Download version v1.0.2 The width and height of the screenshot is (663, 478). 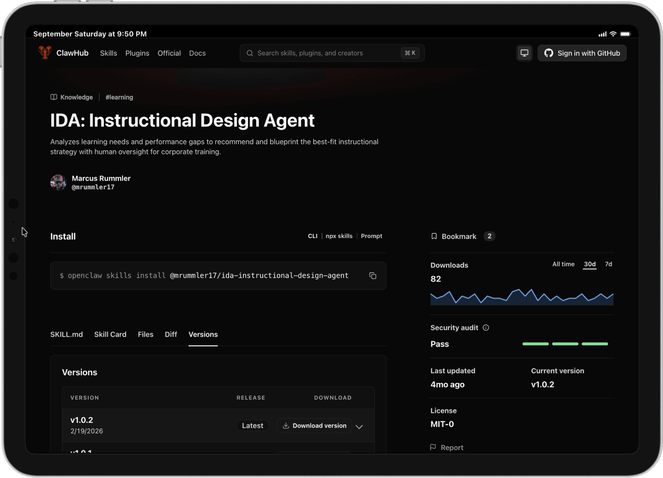[314, 426]
